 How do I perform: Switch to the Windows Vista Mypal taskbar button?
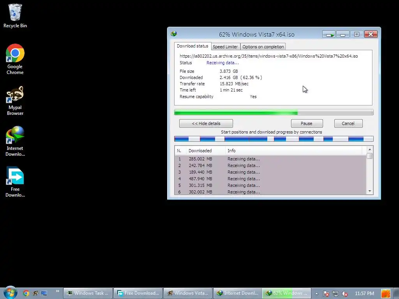[x=188, y=293]
